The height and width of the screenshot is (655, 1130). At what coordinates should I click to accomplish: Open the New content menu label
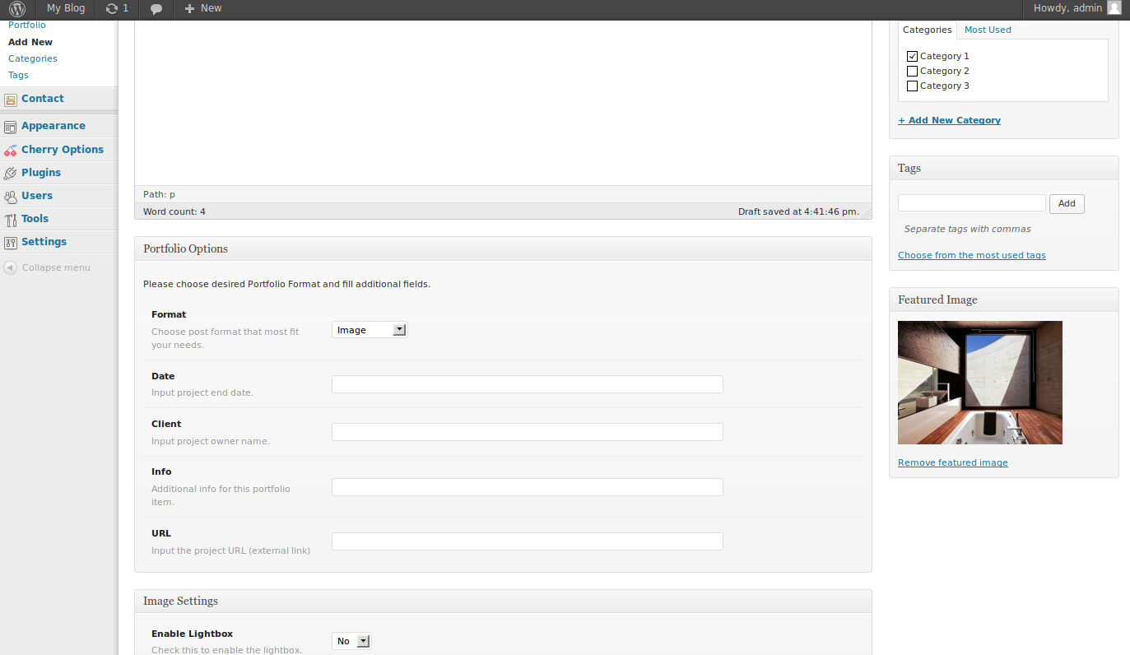[x=212, y=8]
